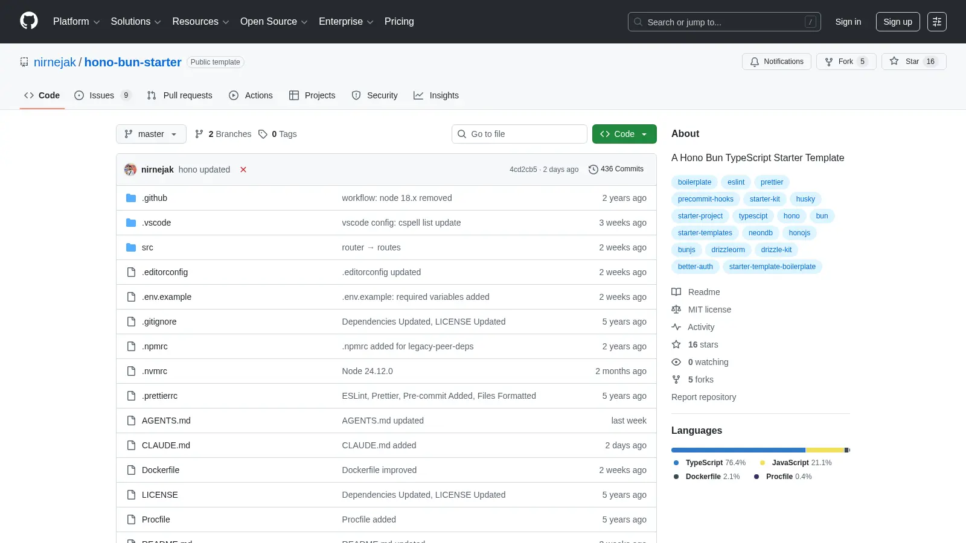Open the master branch selector
The image size is (966, 543).
151,134
